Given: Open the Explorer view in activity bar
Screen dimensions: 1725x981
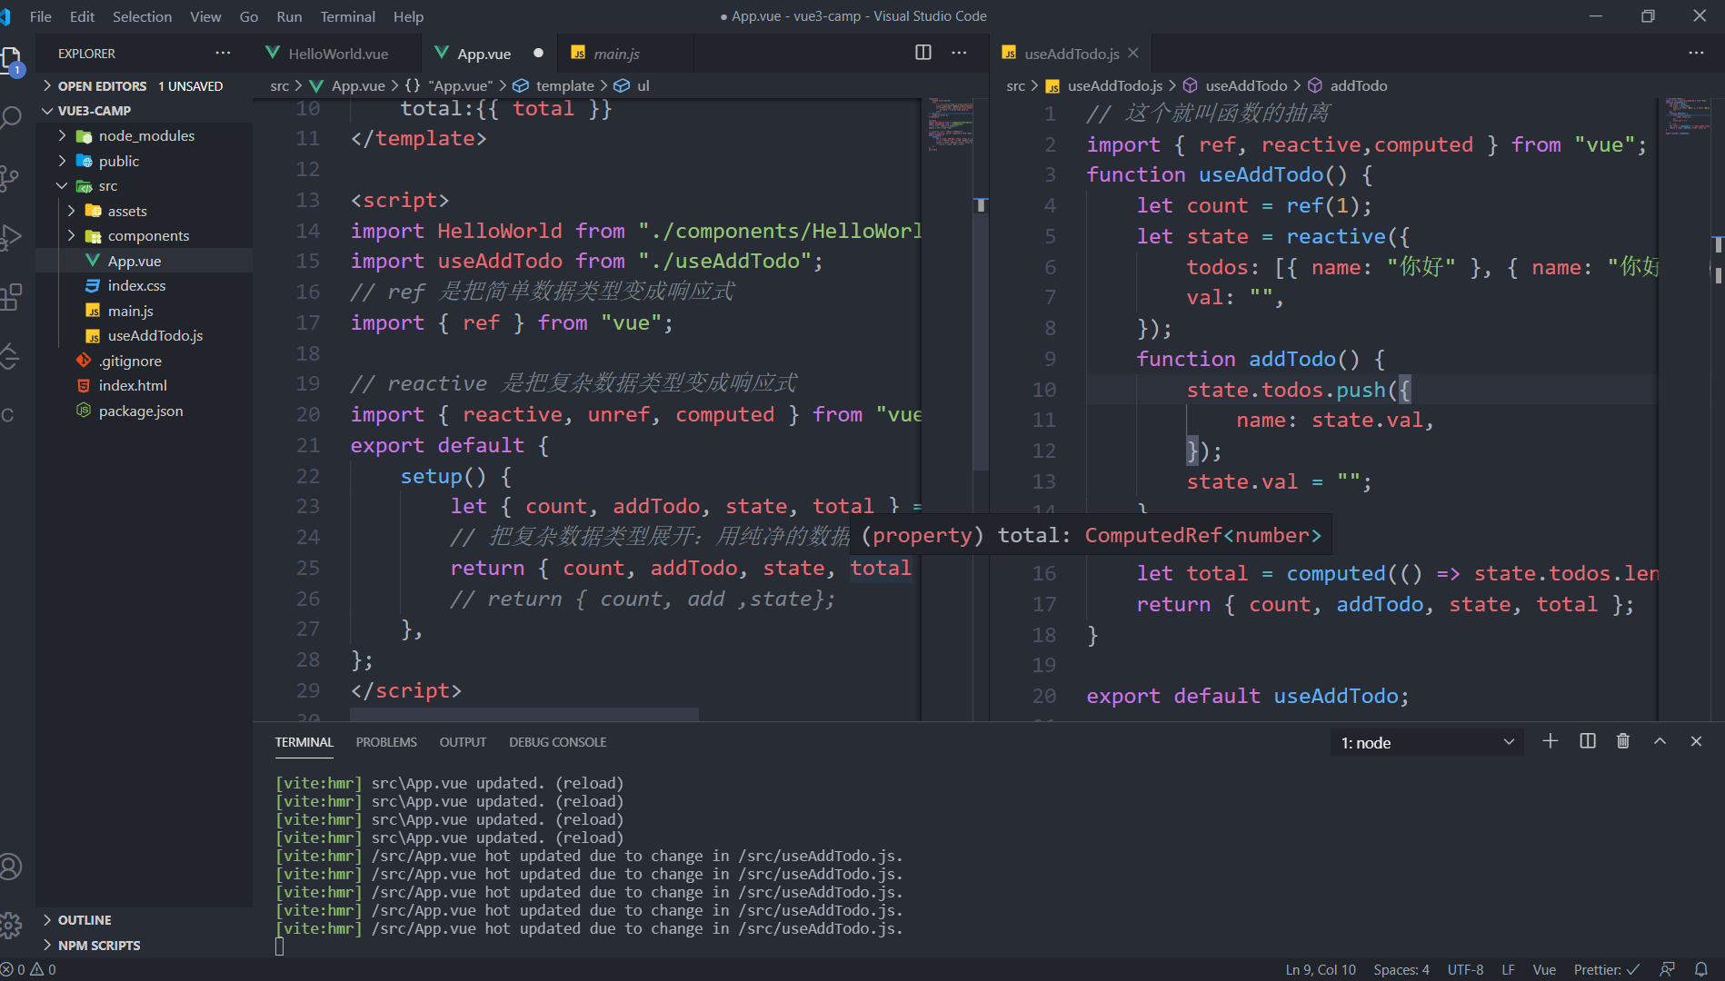Looking at the screenshot, I should 11,61.
